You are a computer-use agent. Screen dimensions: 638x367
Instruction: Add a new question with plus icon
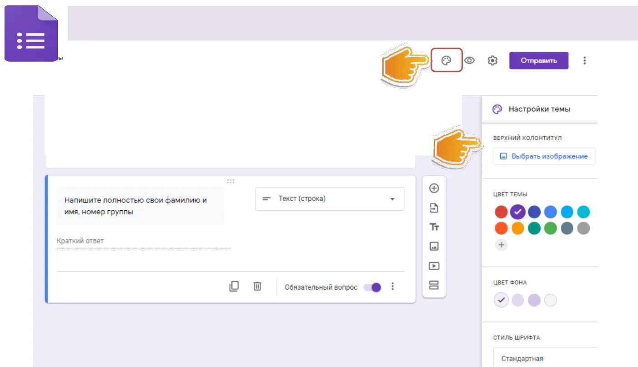tap(434, 188)
